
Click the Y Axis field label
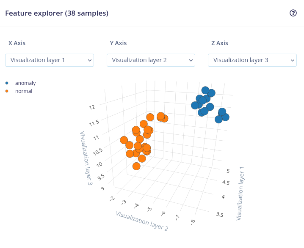tap(118, 43)
